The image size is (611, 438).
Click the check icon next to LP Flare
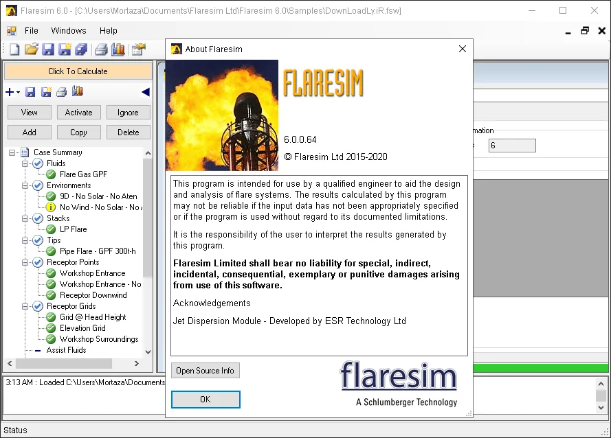pos(51,229)
